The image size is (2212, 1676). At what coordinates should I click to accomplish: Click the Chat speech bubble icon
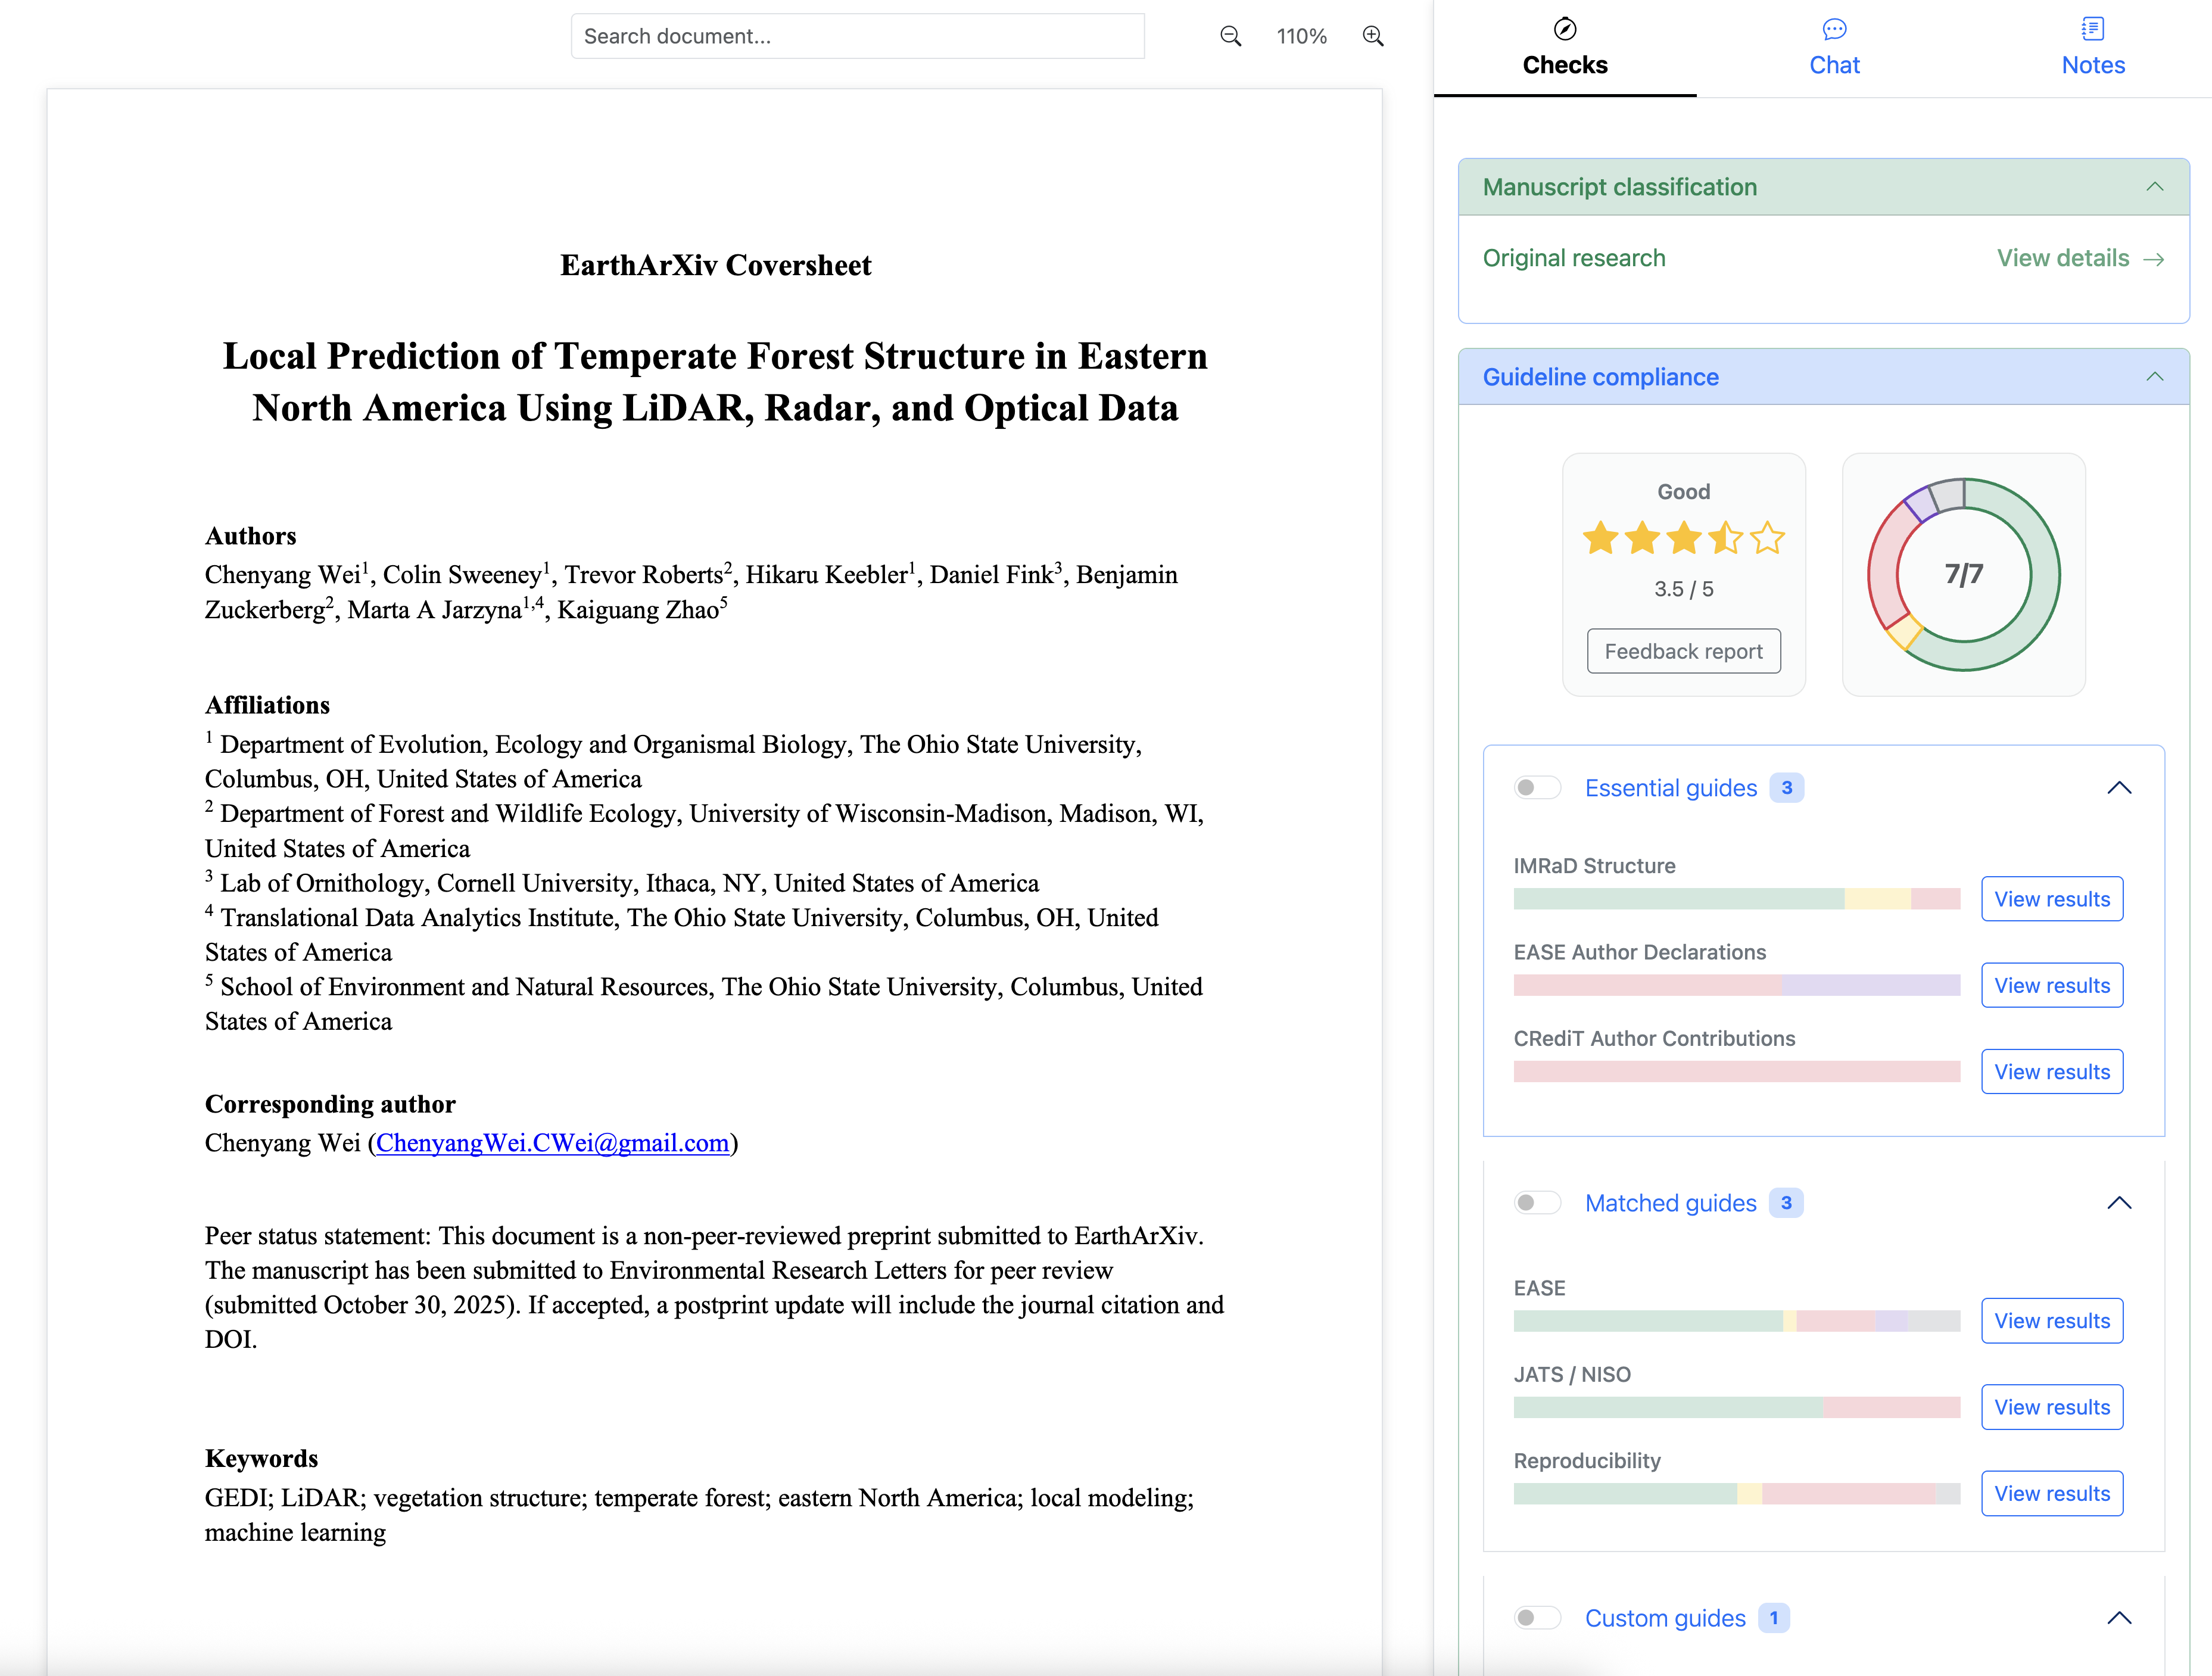pyautogui.click(x=1834, y=29)
